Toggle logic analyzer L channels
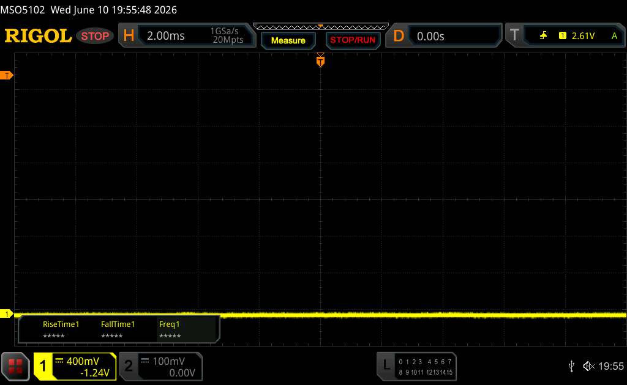 (416, 366)
